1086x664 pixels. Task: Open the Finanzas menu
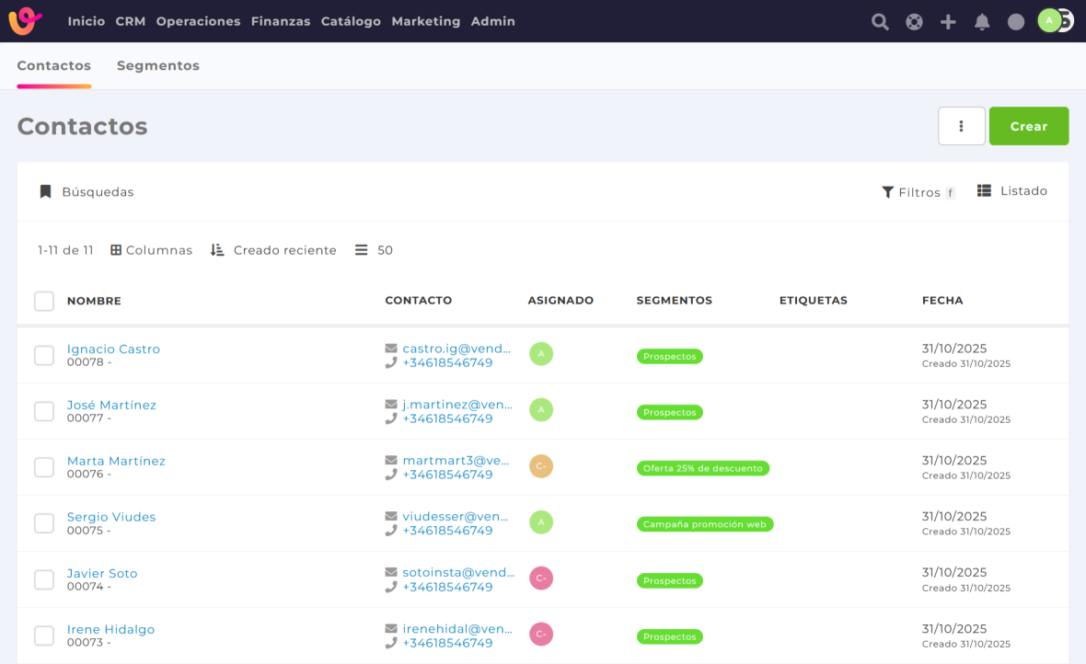click(281, 21)
